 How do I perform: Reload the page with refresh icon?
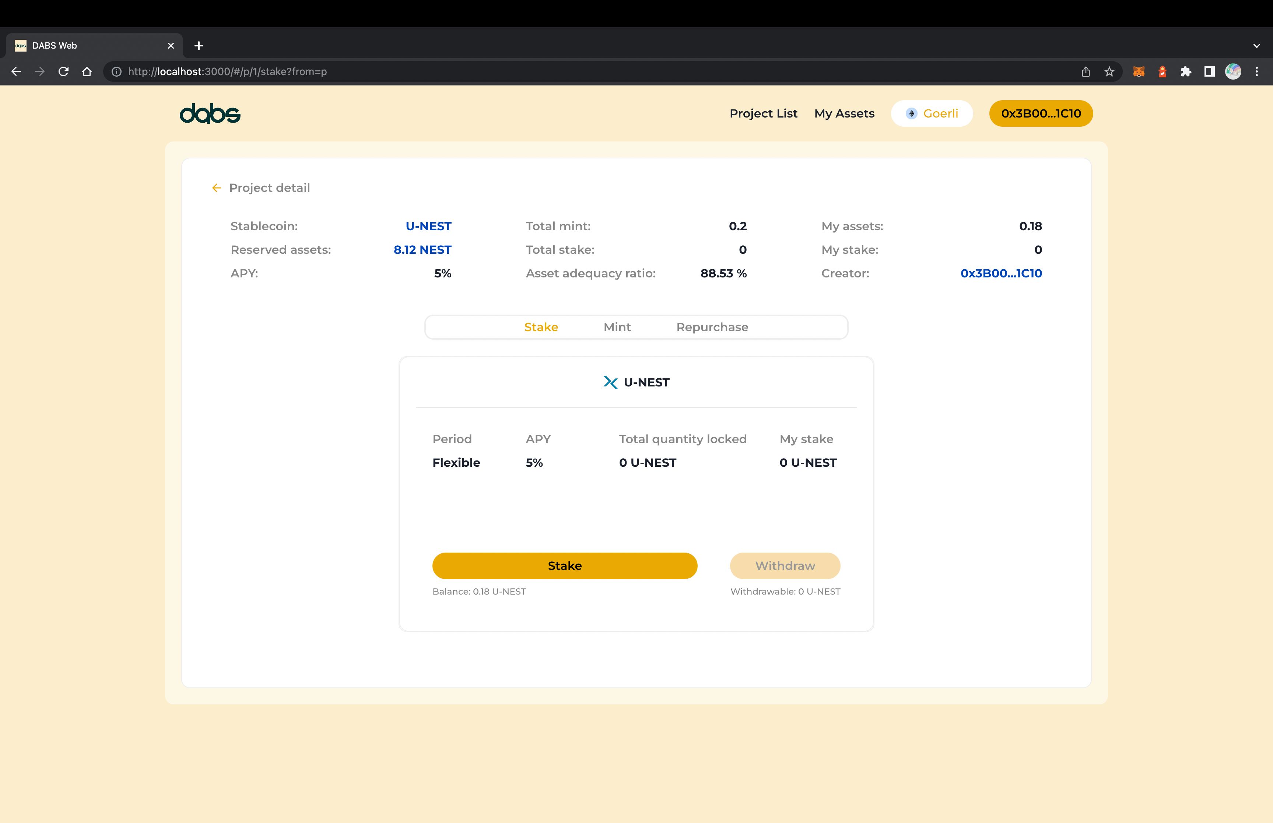(64, 71)
